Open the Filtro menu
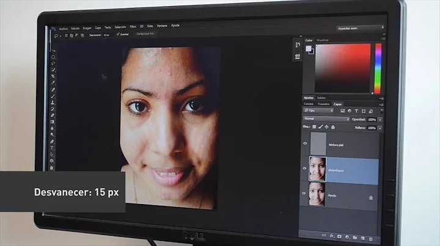The image size is (440, 246). click(133, 27)
